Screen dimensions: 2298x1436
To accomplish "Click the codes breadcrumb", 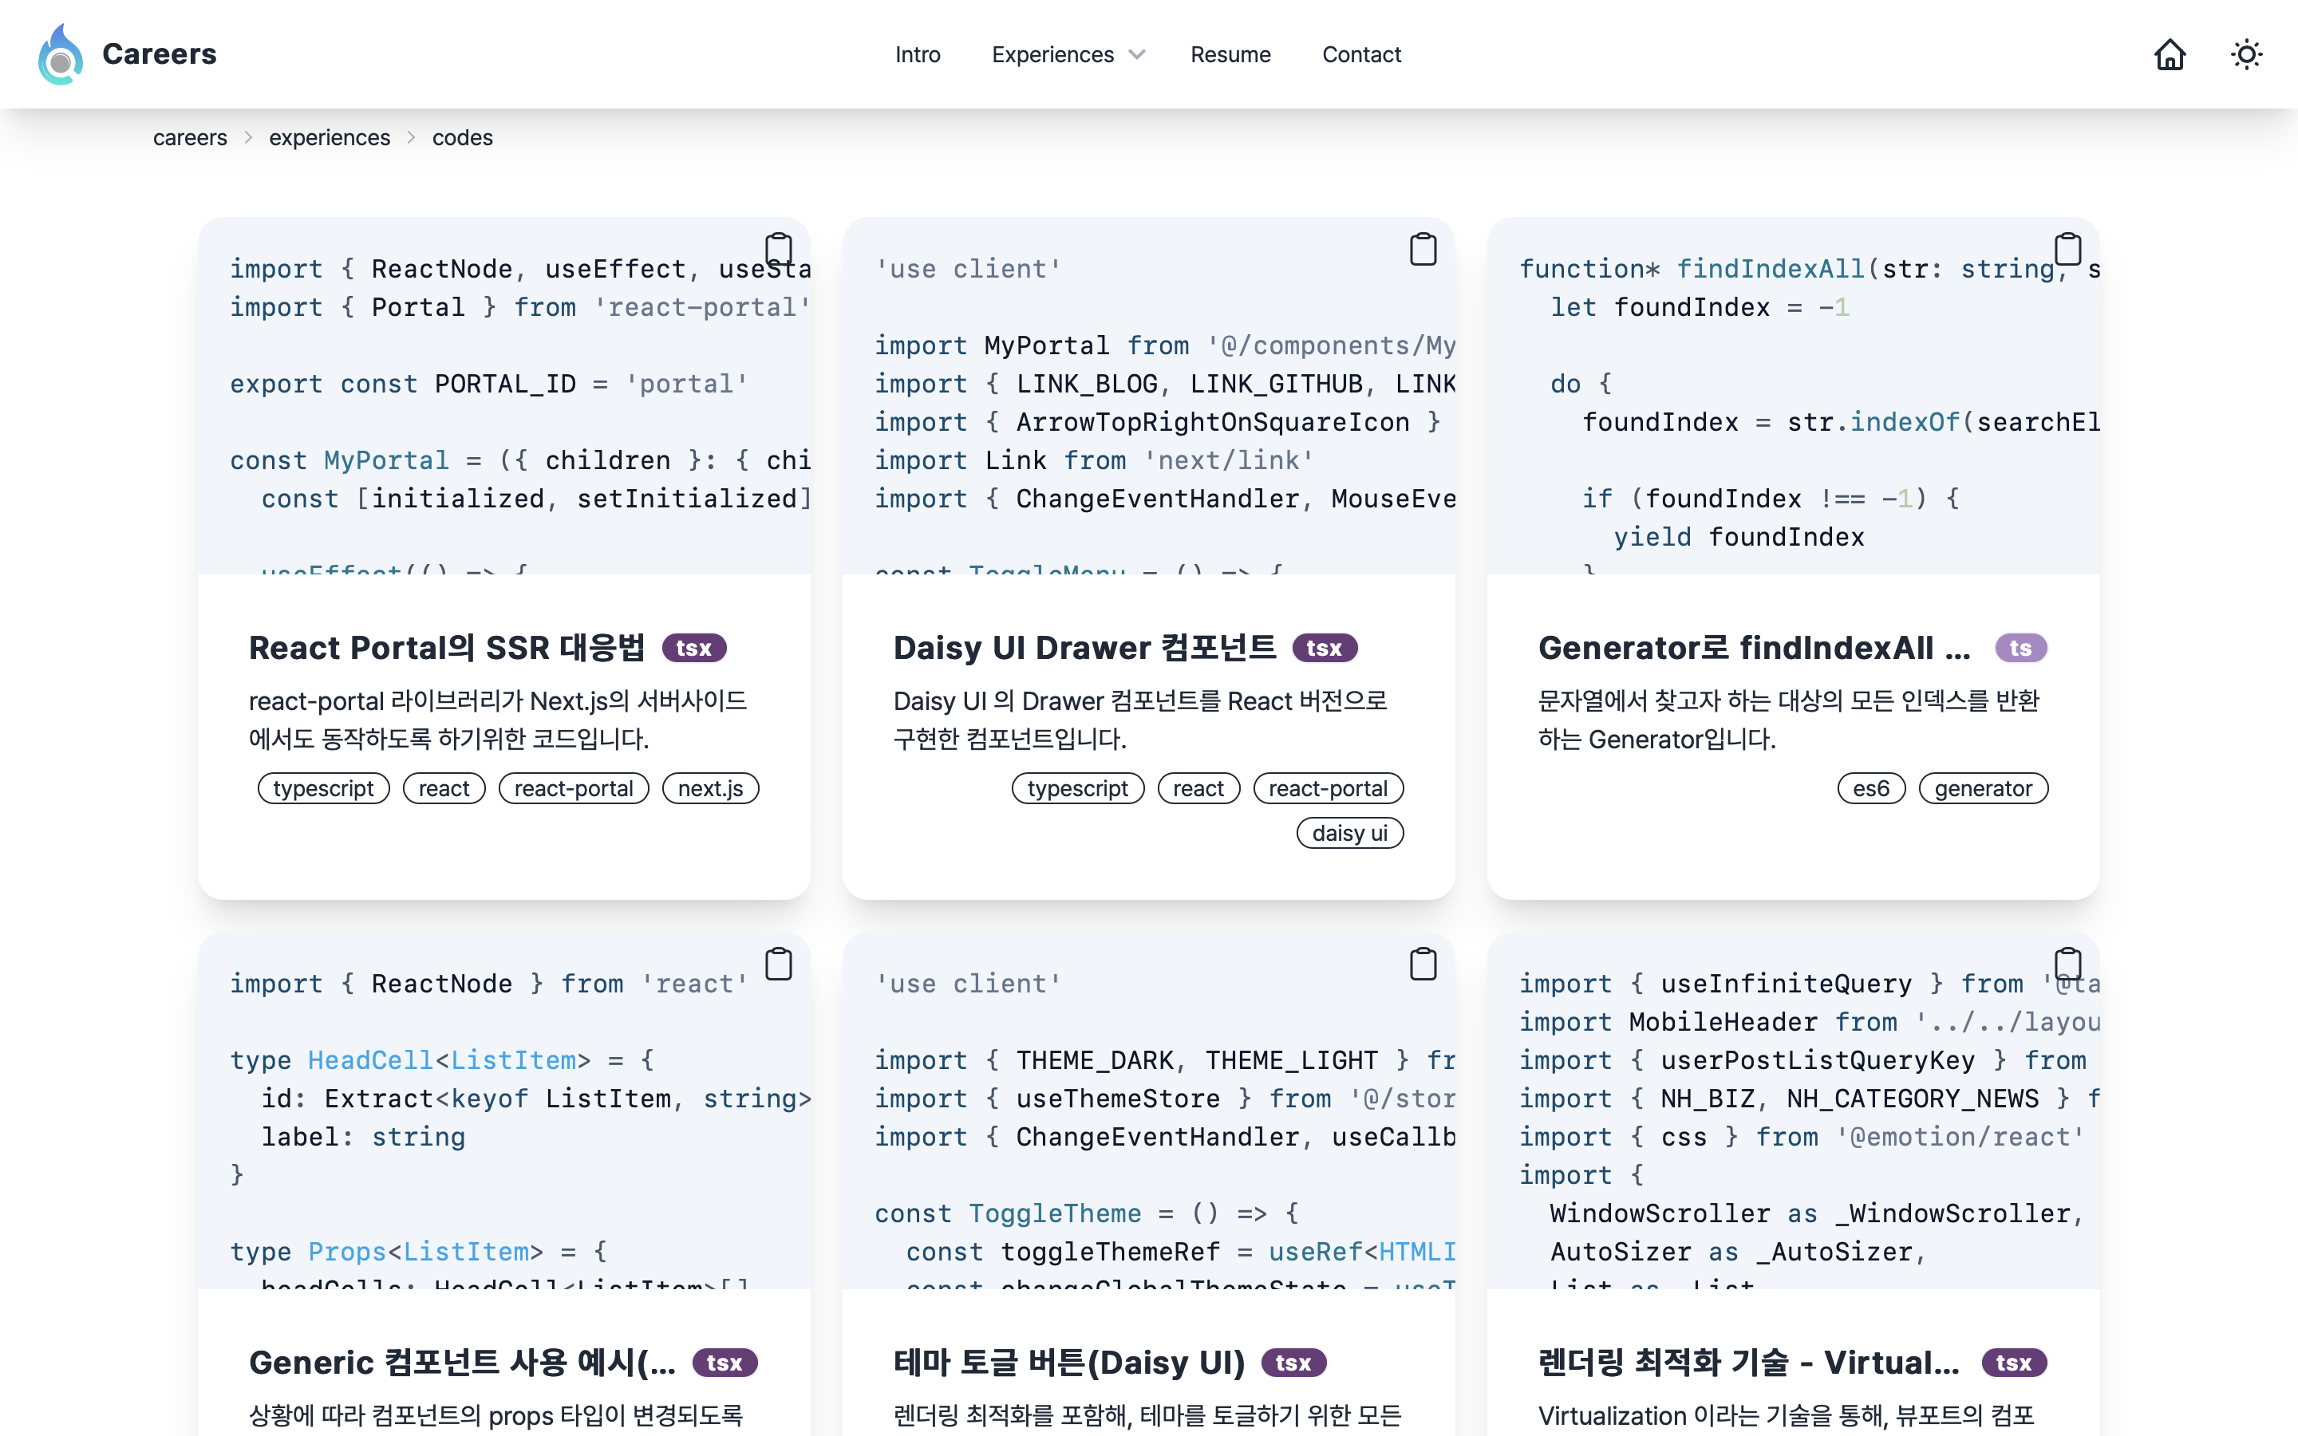I will pyautogui.click(x=463, y=138).
